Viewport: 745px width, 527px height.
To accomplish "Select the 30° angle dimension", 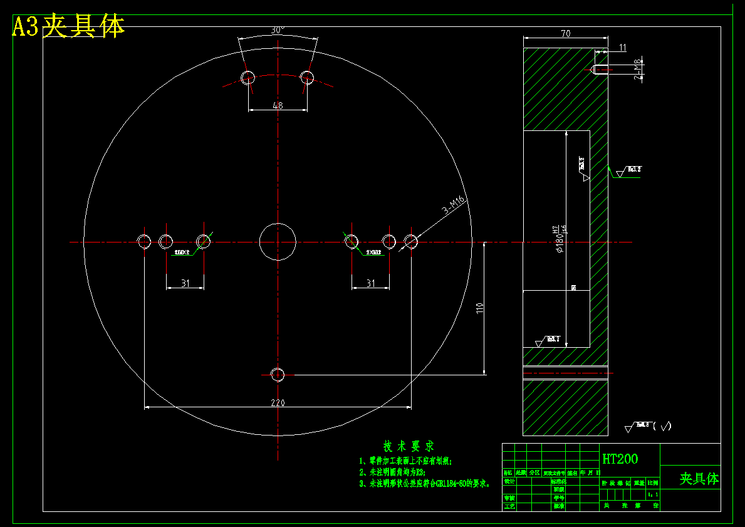I will click(x=278, y=30).
